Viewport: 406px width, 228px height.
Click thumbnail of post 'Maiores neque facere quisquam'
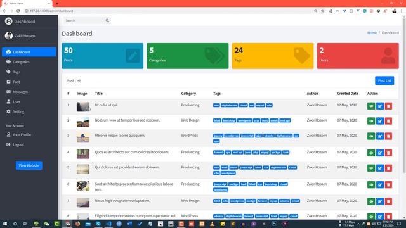83,137
